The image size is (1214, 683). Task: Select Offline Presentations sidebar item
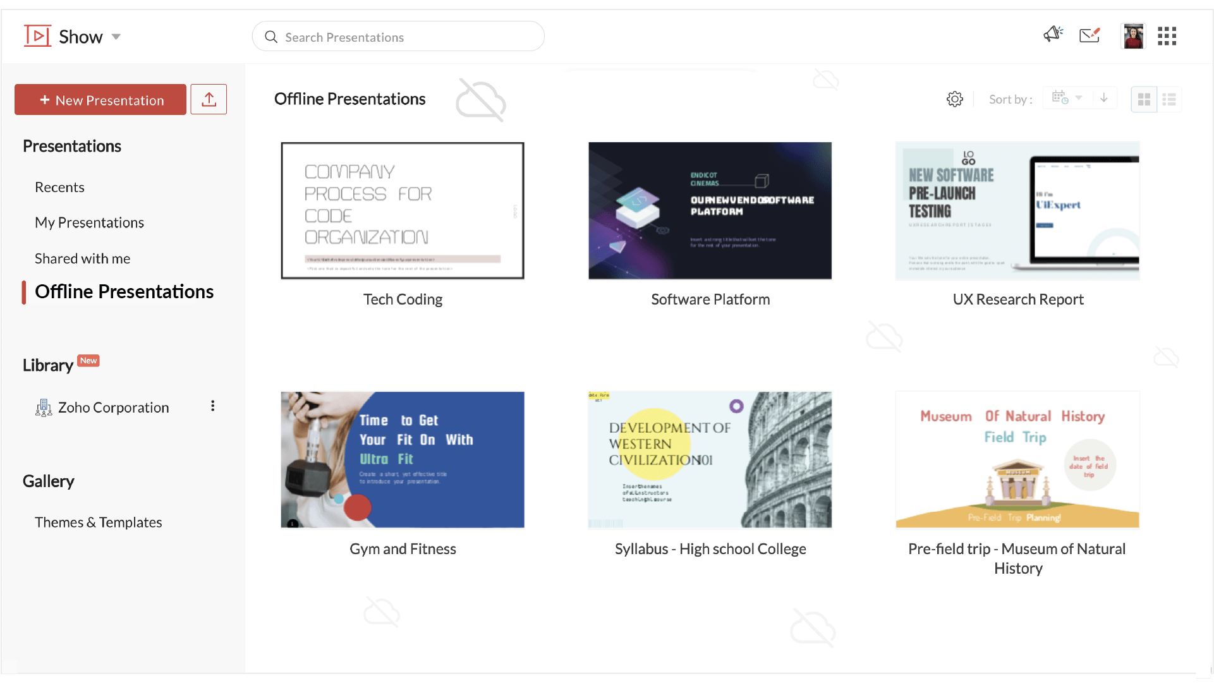[x=124, y=291]
